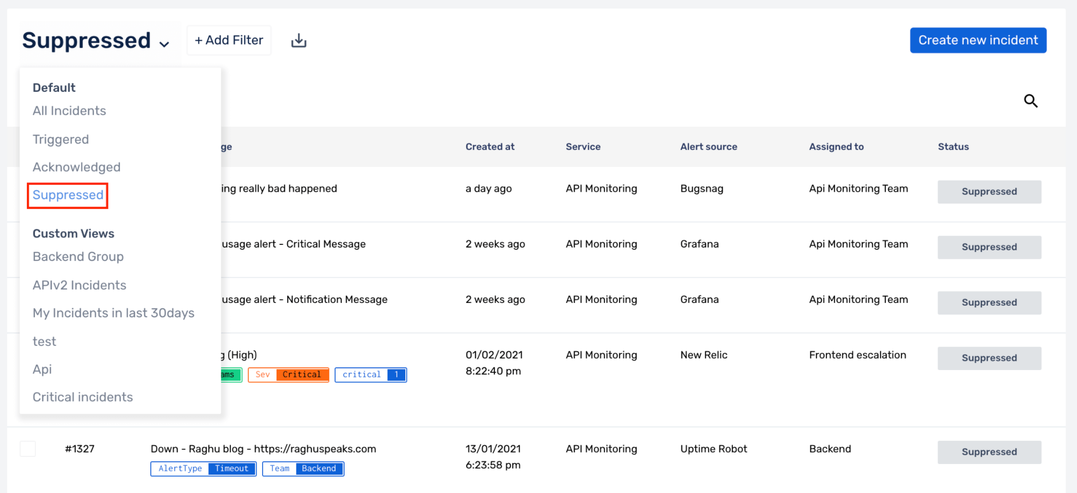1077x493 pixels.
Task: Click the Sev Critical tag
Action: tap(288, 375)
